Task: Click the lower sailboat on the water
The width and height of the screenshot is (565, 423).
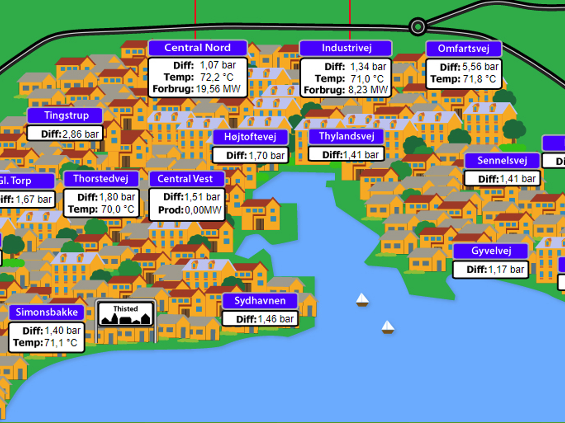Action: tap(387, 327)
